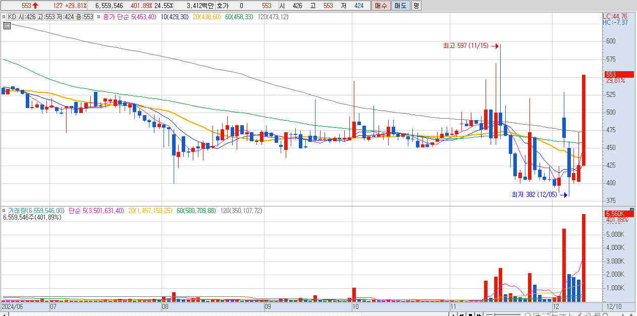Click the 12/10 date label on time axis
Screen dimensions: 637x316
(614, 306)
